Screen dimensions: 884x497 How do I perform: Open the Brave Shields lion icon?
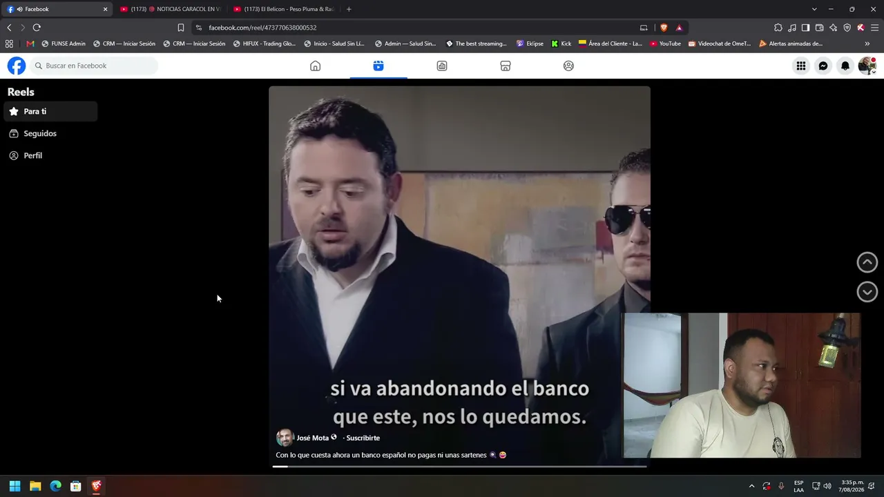tap(664, 28)
